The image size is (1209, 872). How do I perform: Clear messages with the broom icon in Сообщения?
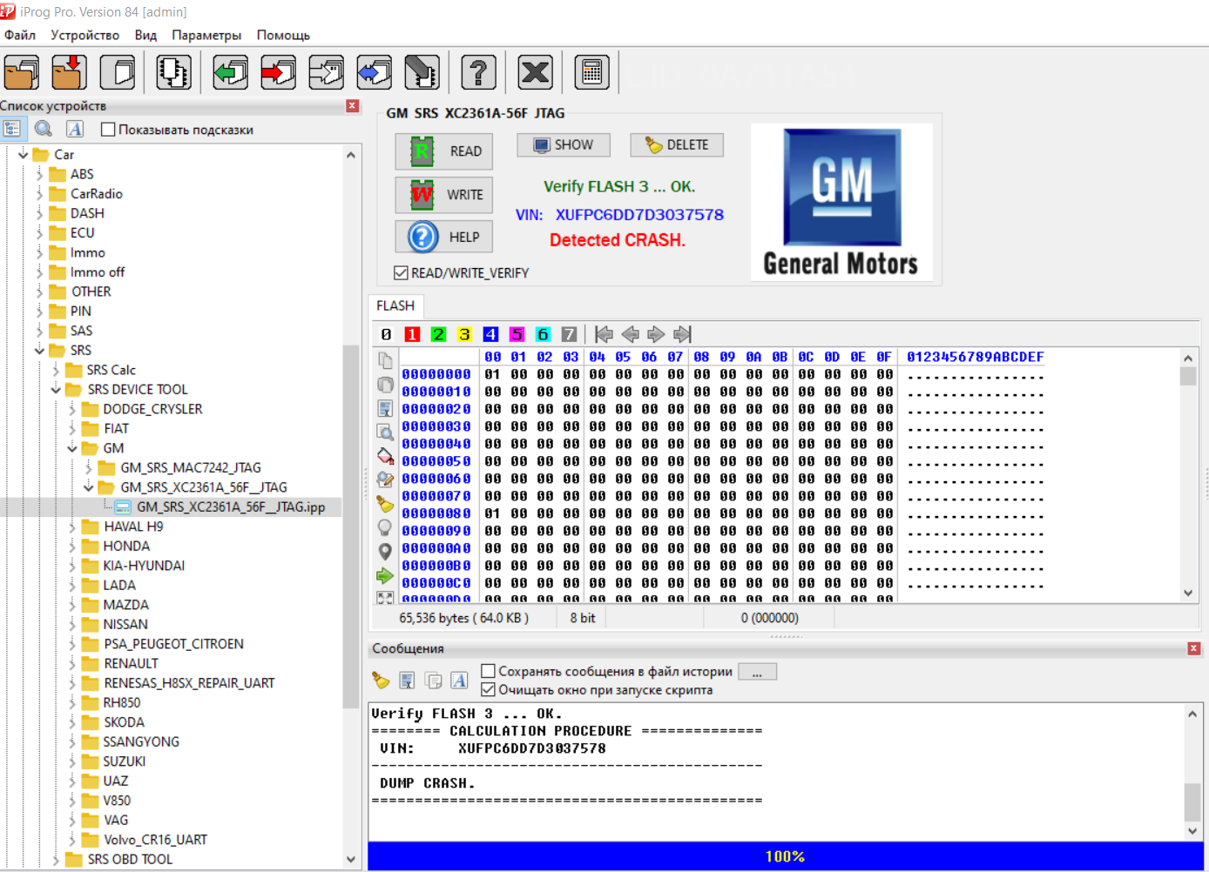coord(381,681)
